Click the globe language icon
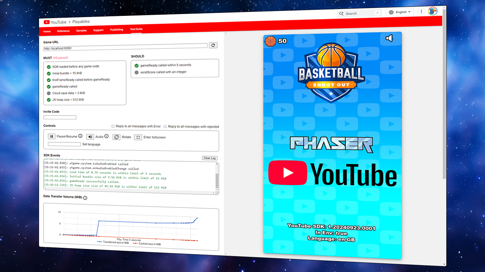Viewport: 485px width, 272px height. (391, 12)
